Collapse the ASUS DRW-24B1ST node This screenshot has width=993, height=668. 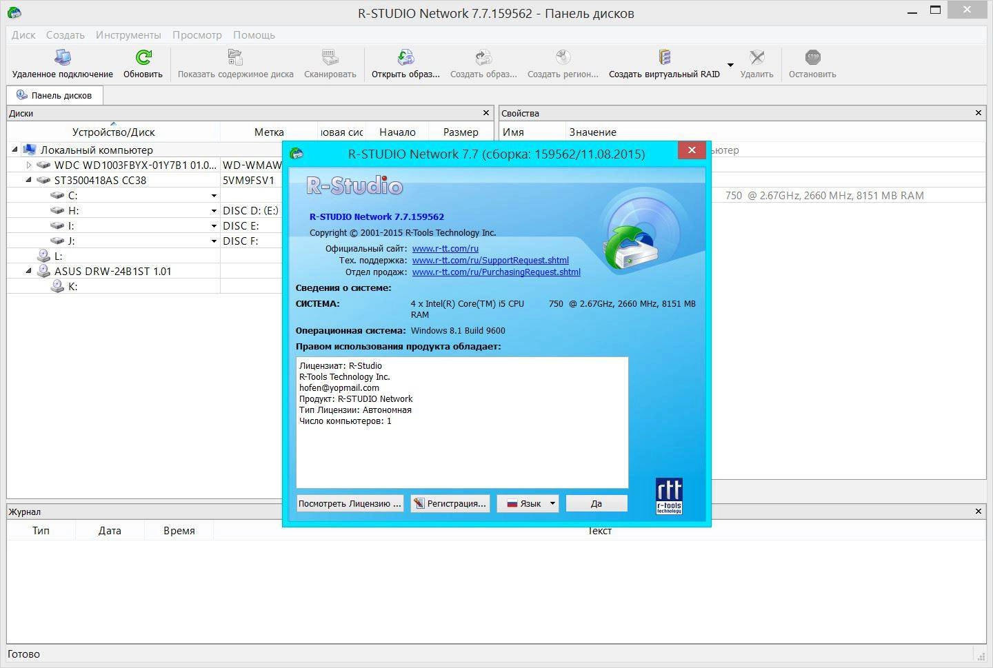tap(28, 271)
